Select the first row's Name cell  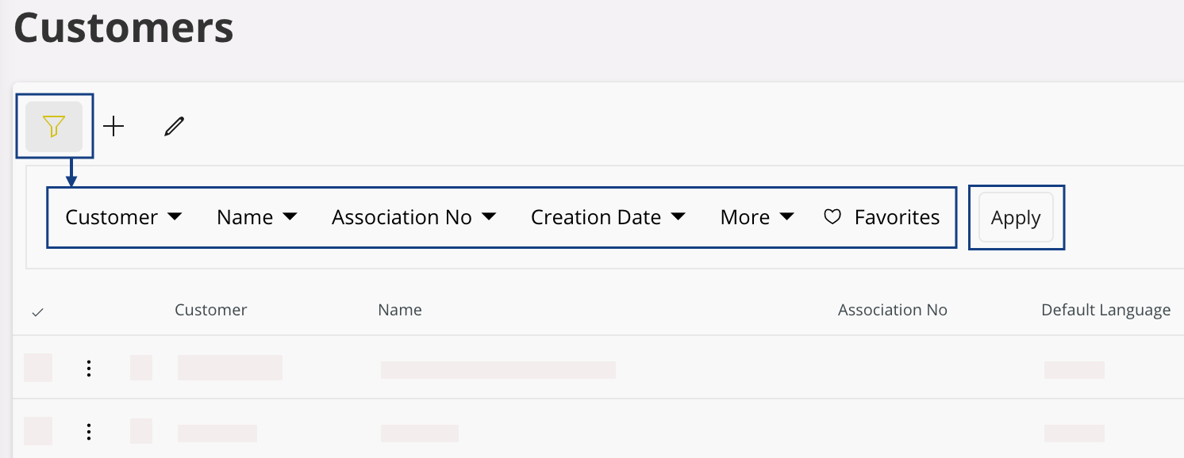(498, 369)
